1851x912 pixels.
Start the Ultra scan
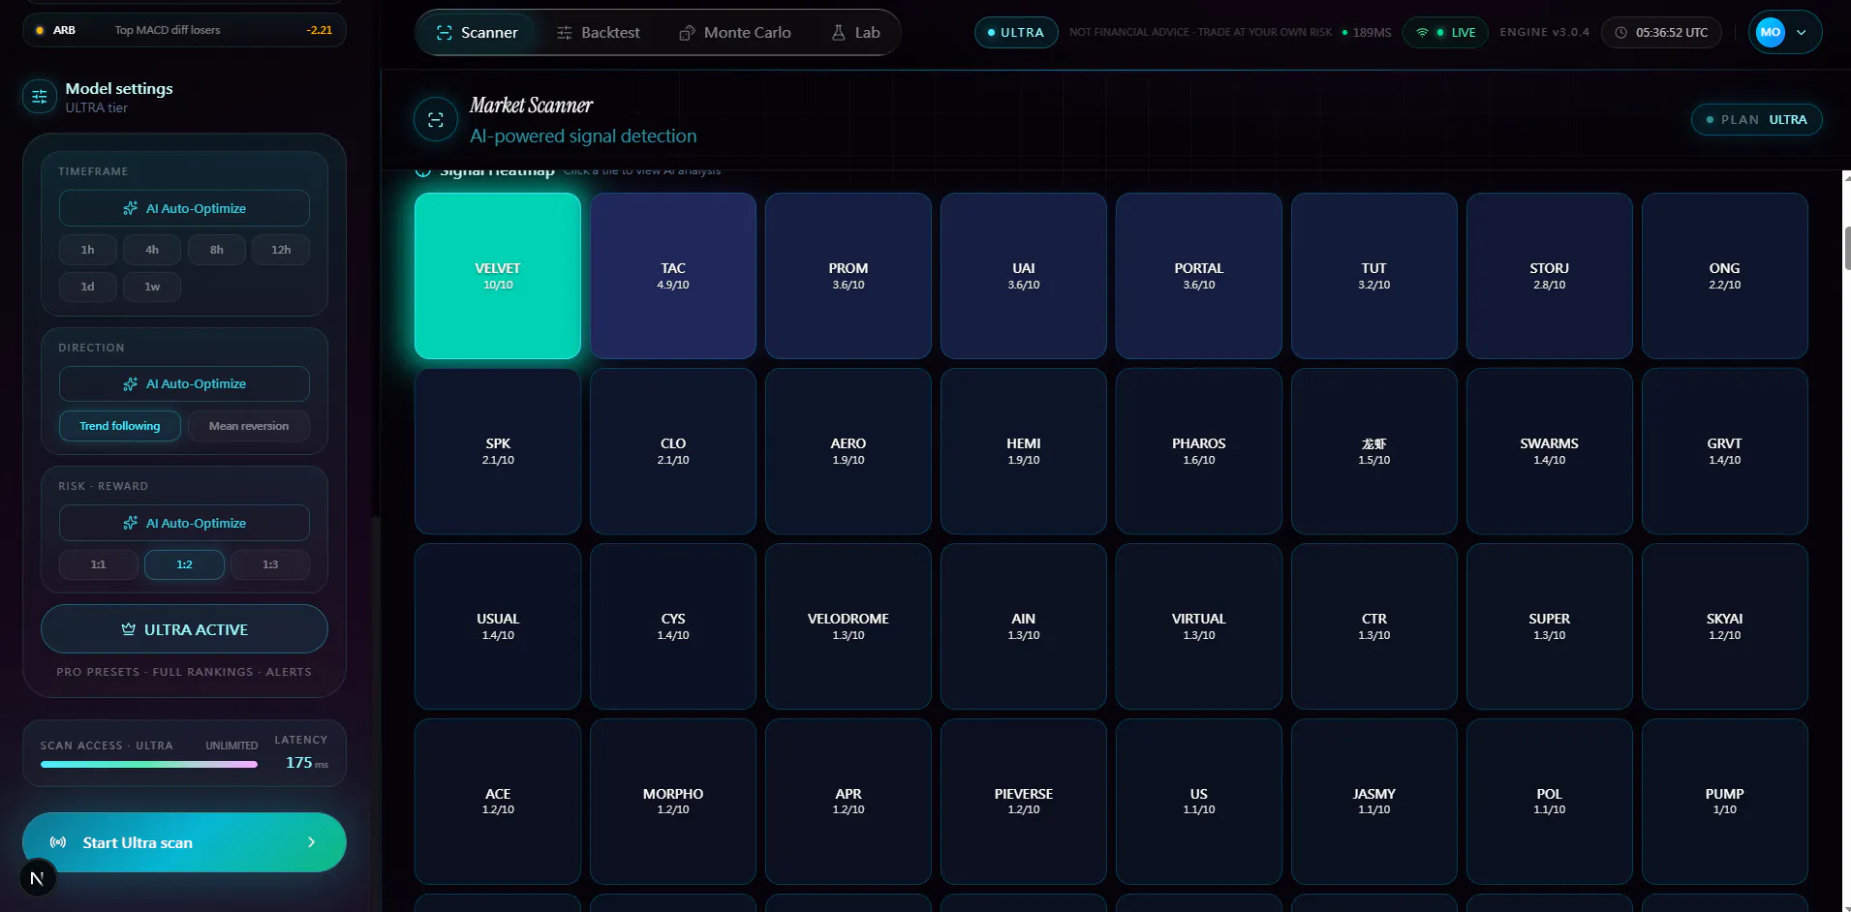[x=184, y=842]
